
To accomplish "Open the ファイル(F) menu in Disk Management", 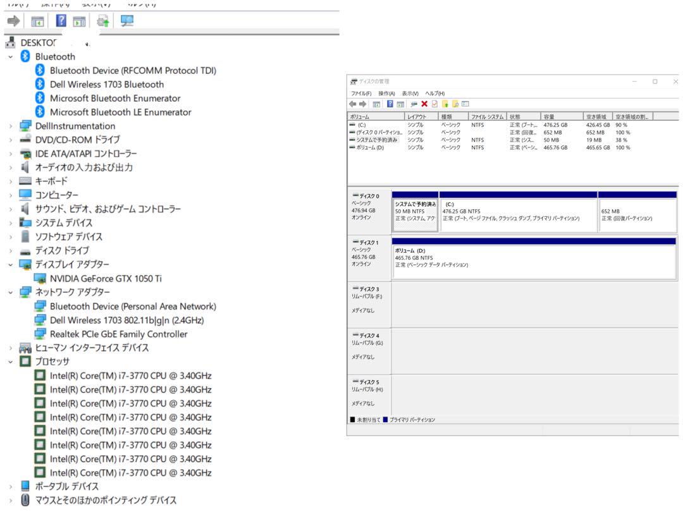I will tap(361, 94).
